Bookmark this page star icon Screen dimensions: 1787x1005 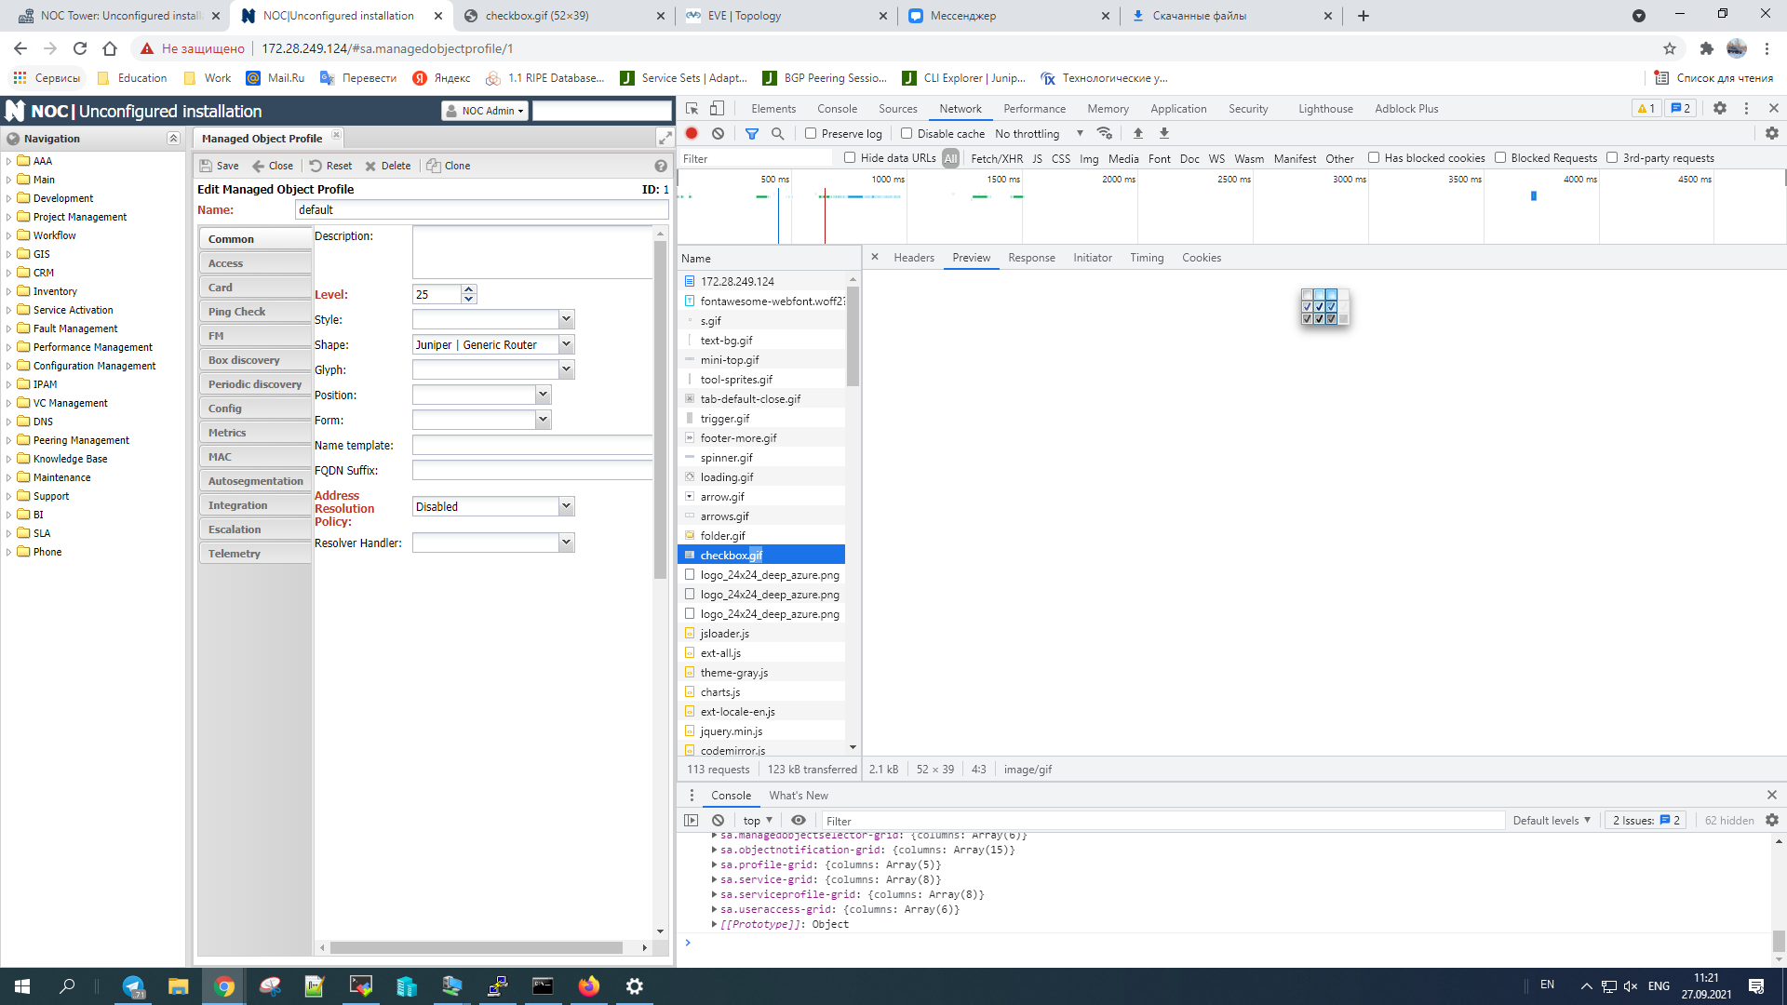pos(1670,48)
